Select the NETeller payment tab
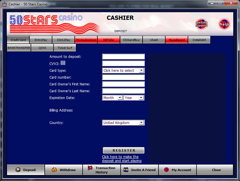This screenshot has width=240, height=181. point(109,40)
